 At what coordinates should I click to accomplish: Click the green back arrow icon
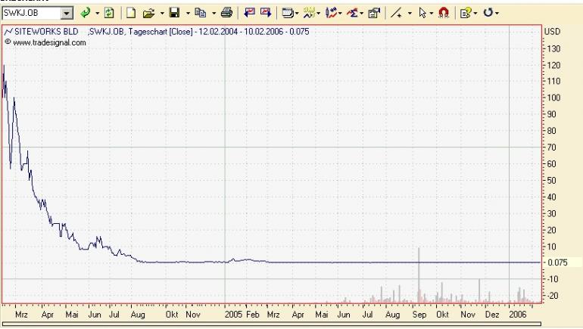(85, 13)
